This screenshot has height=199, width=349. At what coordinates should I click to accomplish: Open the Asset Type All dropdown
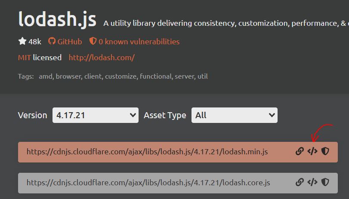coord(235,115)
